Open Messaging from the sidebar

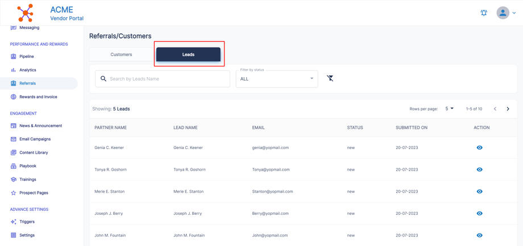click(29, 28)
